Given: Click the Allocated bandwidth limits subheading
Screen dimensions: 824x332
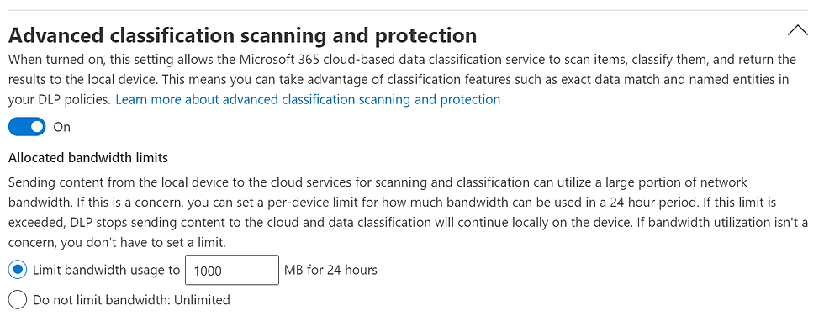Looking at the screenshot, I should point(88,157).
